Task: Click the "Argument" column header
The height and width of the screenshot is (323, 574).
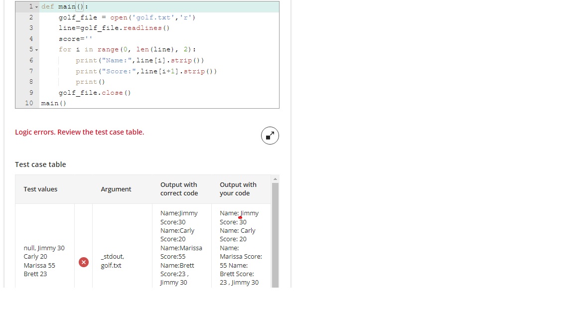Action: pos(116,189)
